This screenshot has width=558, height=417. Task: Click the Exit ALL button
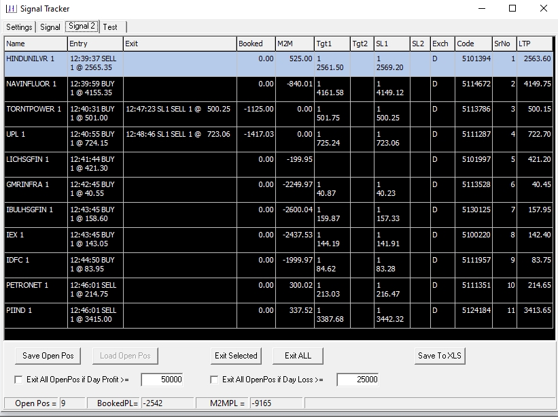(x=298, y=356)
